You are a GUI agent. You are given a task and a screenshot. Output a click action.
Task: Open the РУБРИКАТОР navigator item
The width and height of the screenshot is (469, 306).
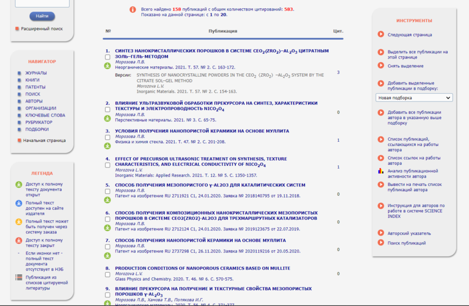tap(39, 123)
